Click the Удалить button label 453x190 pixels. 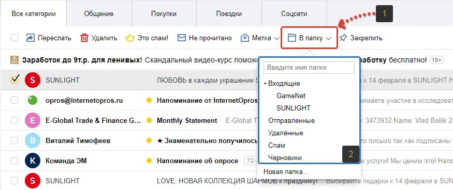tap(104, 38)
